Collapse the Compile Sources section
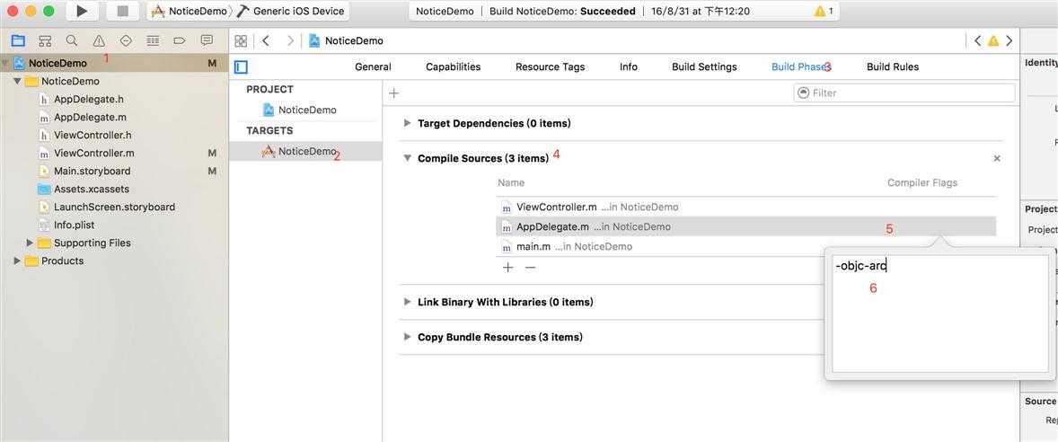Image resolution: width=1058 pixels, height=442 pixels. [x=407, y=158]
